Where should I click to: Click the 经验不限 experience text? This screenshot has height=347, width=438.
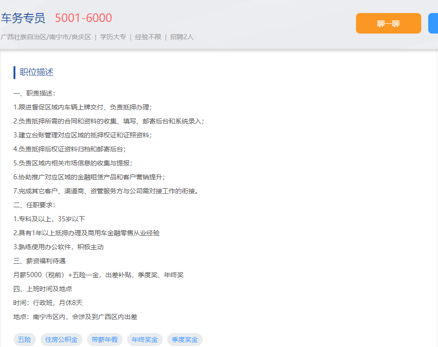click(x=148, y=37)
